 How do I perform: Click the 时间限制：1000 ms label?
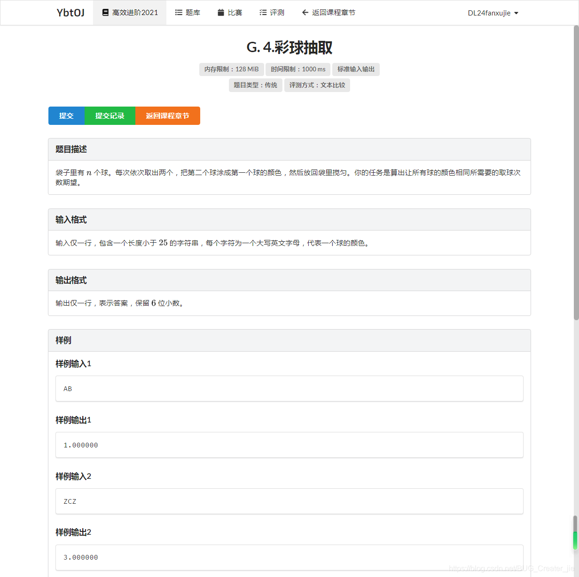click(298, 69)
